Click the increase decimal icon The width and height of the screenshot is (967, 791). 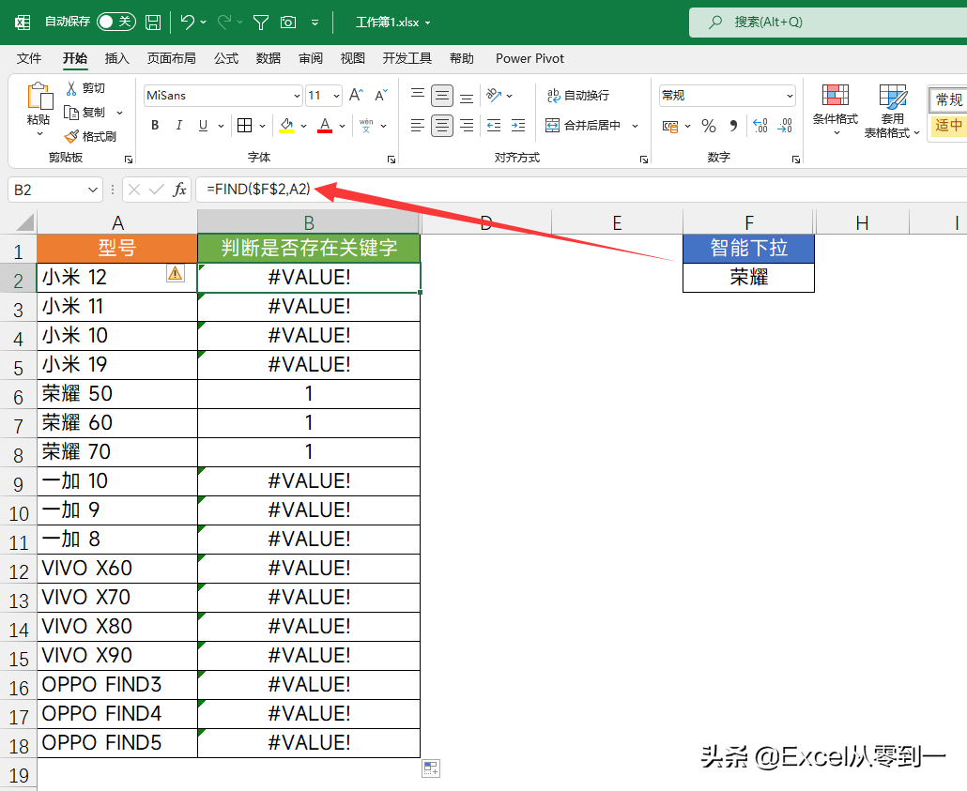[x=760, y=126]
